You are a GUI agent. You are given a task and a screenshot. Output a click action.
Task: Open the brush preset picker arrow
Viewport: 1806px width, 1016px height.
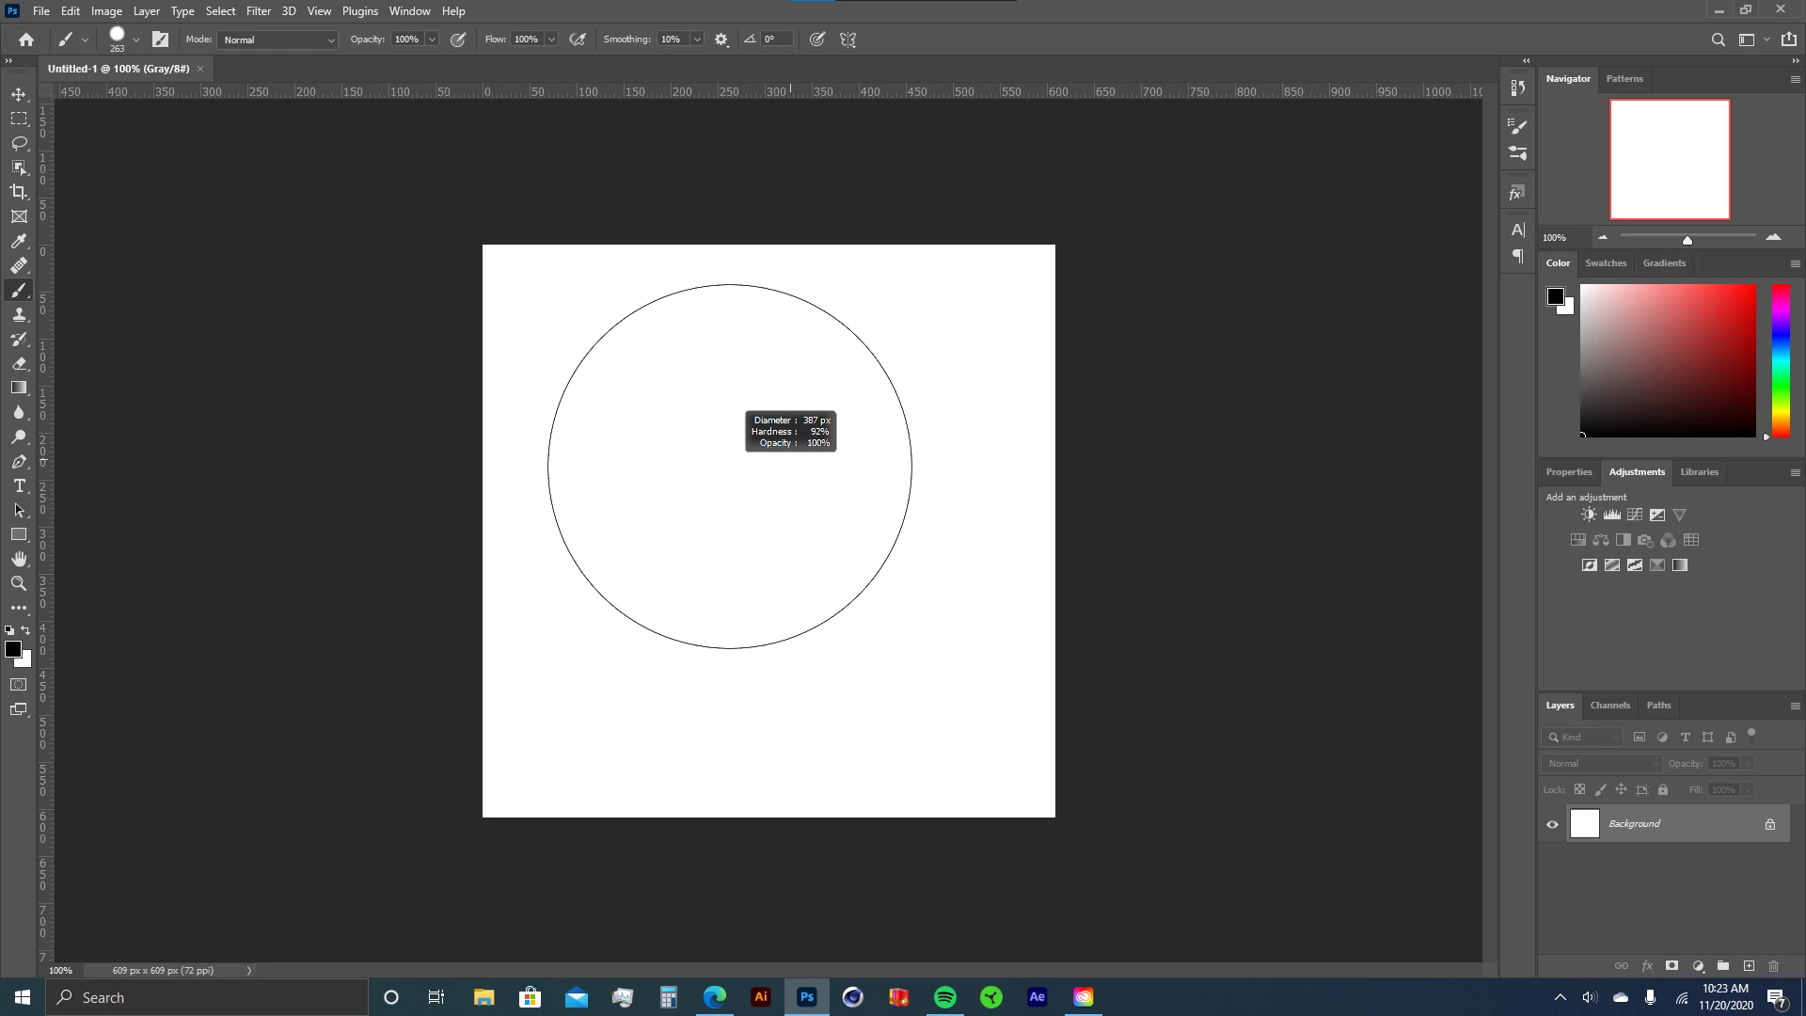click(136, 40)
